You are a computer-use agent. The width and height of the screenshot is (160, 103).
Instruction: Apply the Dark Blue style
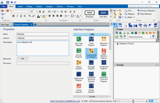tap(103, 14)
